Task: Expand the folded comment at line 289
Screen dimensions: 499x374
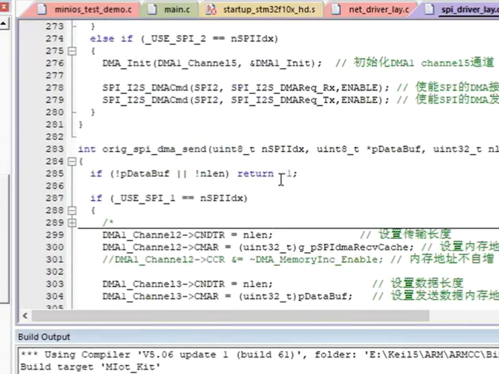Action: (72, 223)
